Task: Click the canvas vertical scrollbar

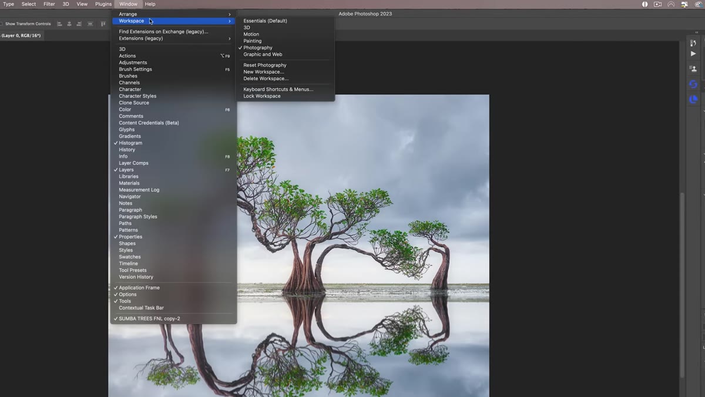Action: coord(682,285)
